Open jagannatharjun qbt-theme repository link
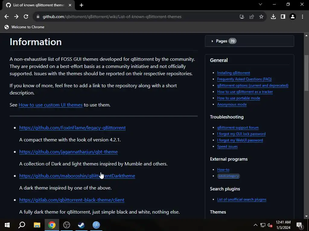This screenshot has width=309, height=231. click(x=68, y=152)
